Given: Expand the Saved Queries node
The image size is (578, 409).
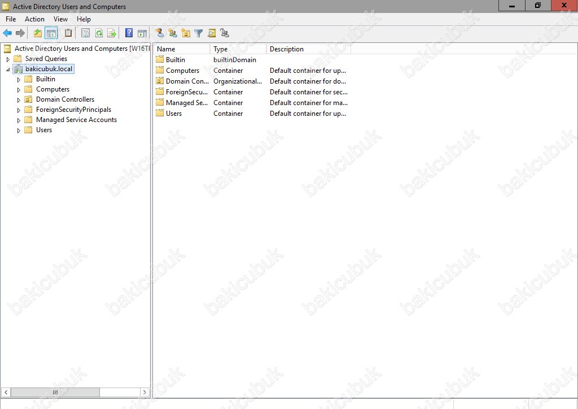Looking at the screenshot, I should 8,59.
